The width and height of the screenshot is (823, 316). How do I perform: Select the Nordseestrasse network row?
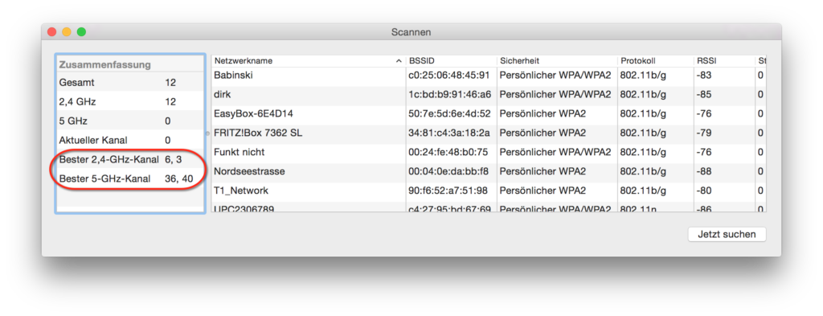pyautogui.click(x=488, y=171)
